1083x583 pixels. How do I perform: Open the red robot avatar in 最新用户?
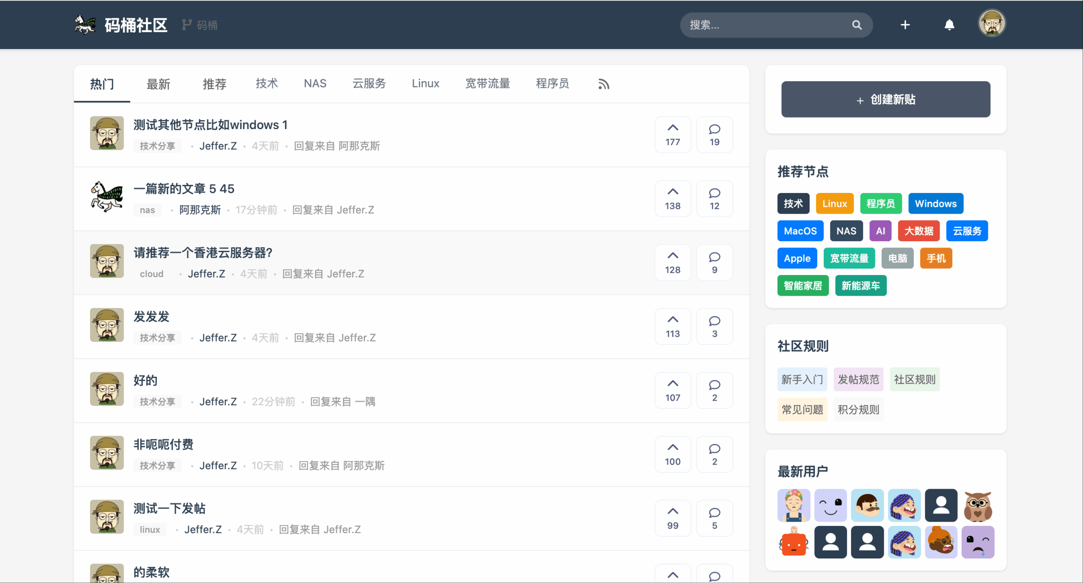tap(794, 542)
